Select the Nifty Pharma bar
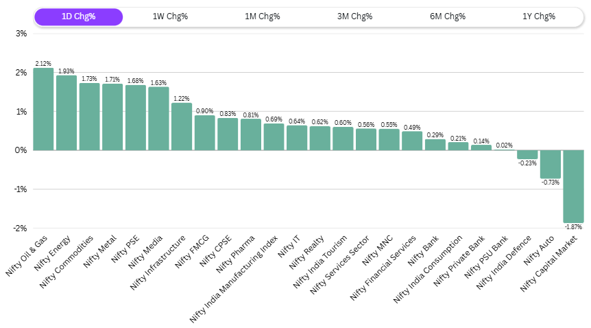Image resolution: width=591 pixels, height=328 pixels. (x=251, y=134)
